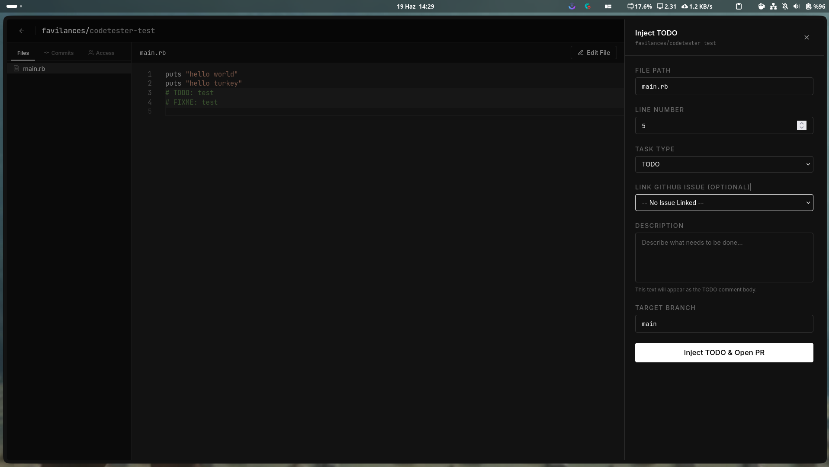
Task: Click the main.rb filename above the code
Action: pos(153,53)
